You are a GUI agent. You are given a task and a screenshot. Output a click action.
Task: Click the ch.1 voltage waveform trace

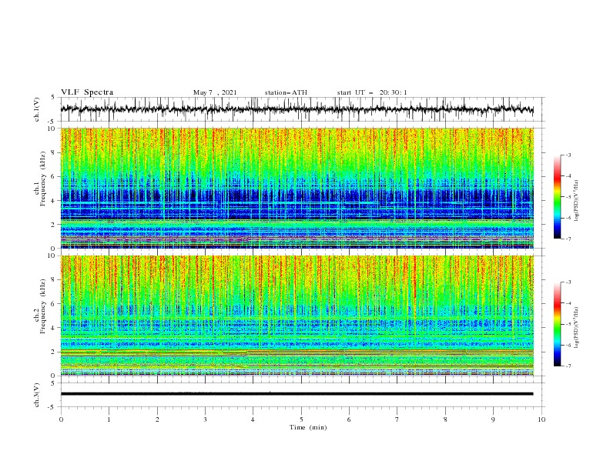point(297,109)
